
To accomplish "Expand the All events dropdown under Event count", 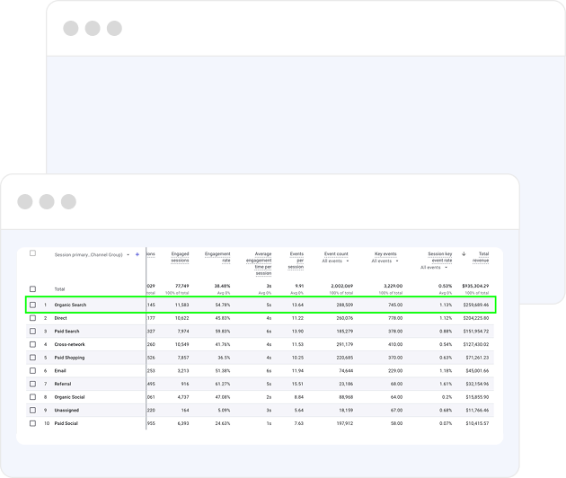I will pyautogui.click(x=338, y=261).
